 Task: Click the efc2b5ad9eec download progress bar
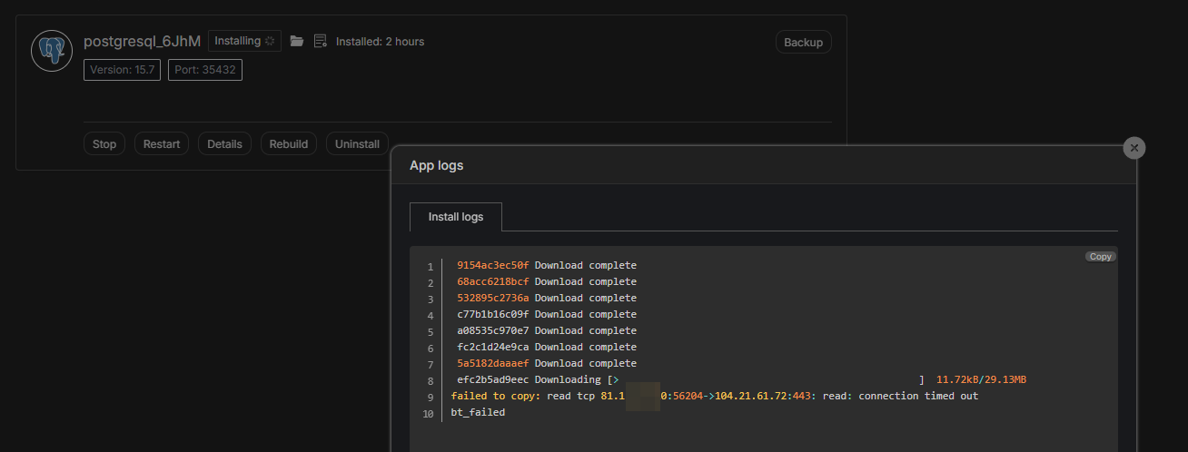[767, 379]
